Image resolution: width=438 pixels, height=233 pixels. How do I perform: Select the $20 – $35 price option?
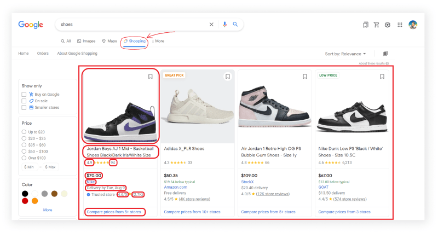pyautogui.click(x=24, y=138)
